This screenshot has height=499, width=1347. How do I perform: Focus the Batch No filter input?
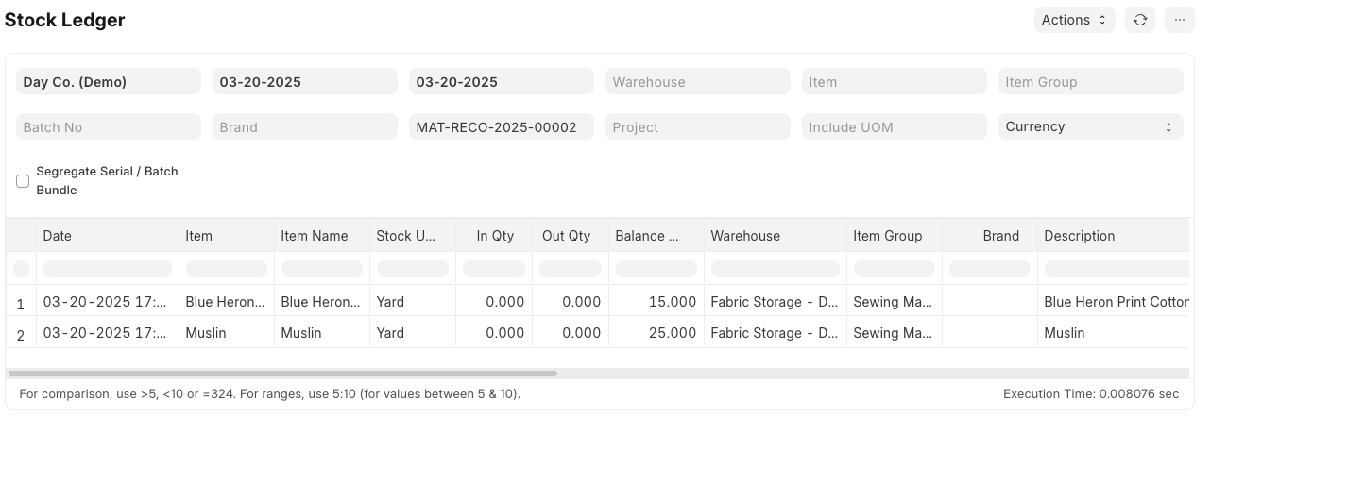coord(109,127)
